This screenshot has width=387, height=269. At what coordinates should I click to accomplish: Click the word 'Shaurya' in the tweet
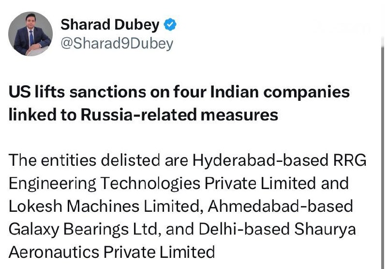(325, 229)
